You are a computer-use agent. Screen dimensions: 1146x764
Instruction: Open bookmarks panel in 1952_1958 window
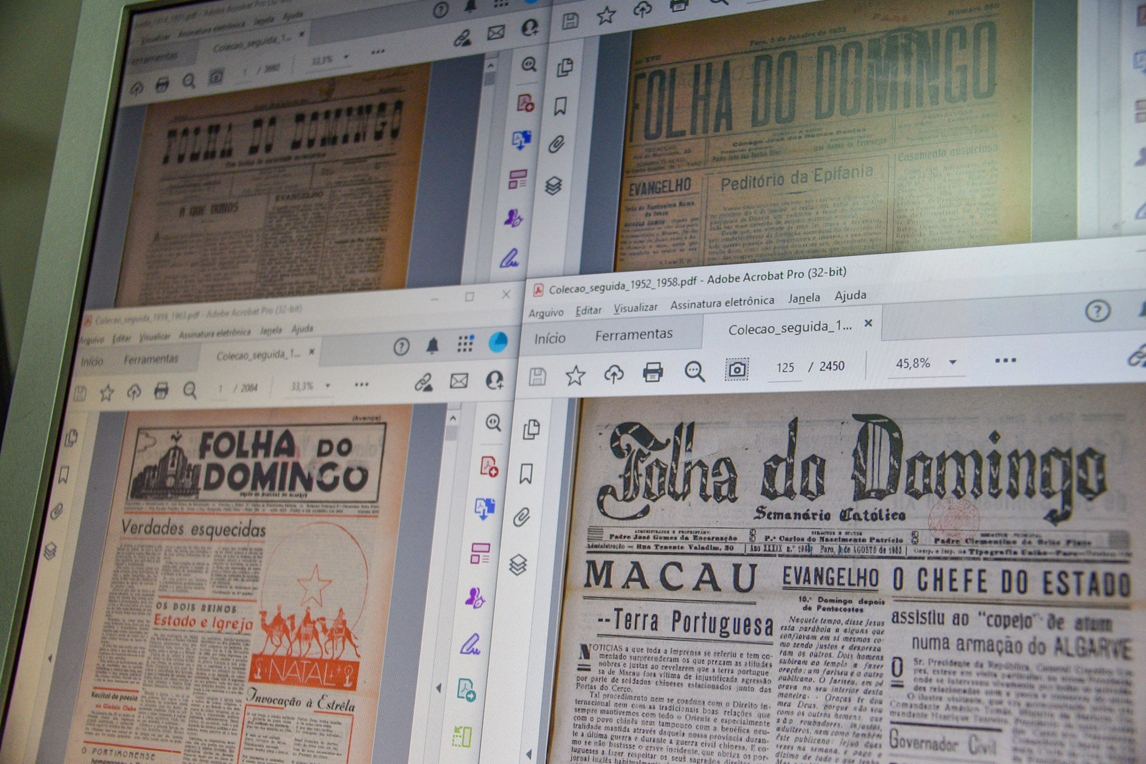click(526, 473)
